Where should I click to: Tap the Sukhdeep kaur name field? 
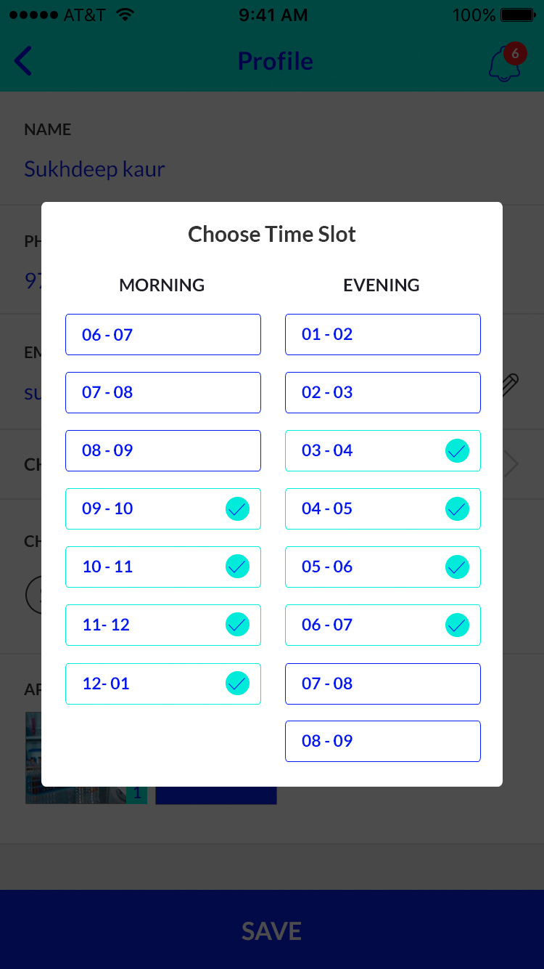click(x=95, y=169)
